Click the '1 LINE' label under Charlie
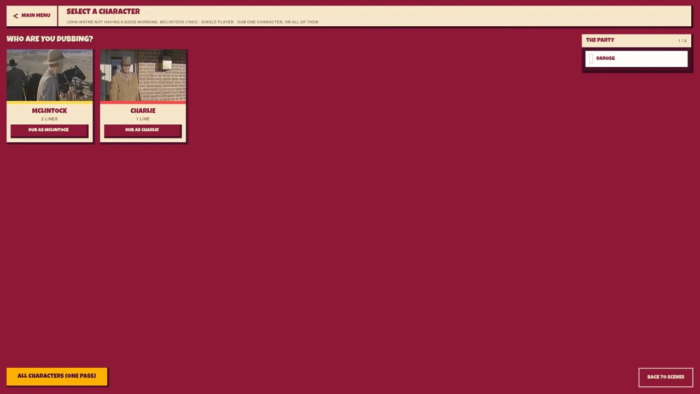700x394 pixels. [x=143, y=119]
